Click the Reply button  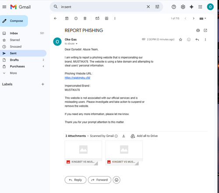[x=75, y=180]
